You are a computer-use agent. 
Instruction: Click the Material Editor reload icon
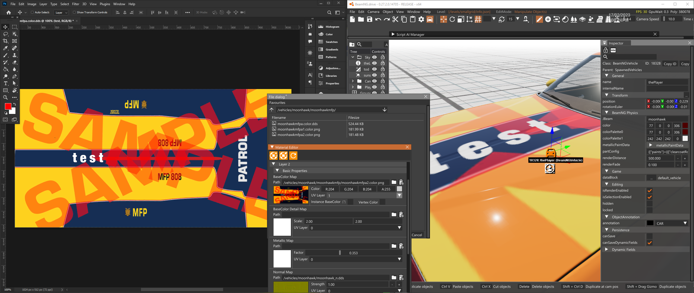[293, 155]
